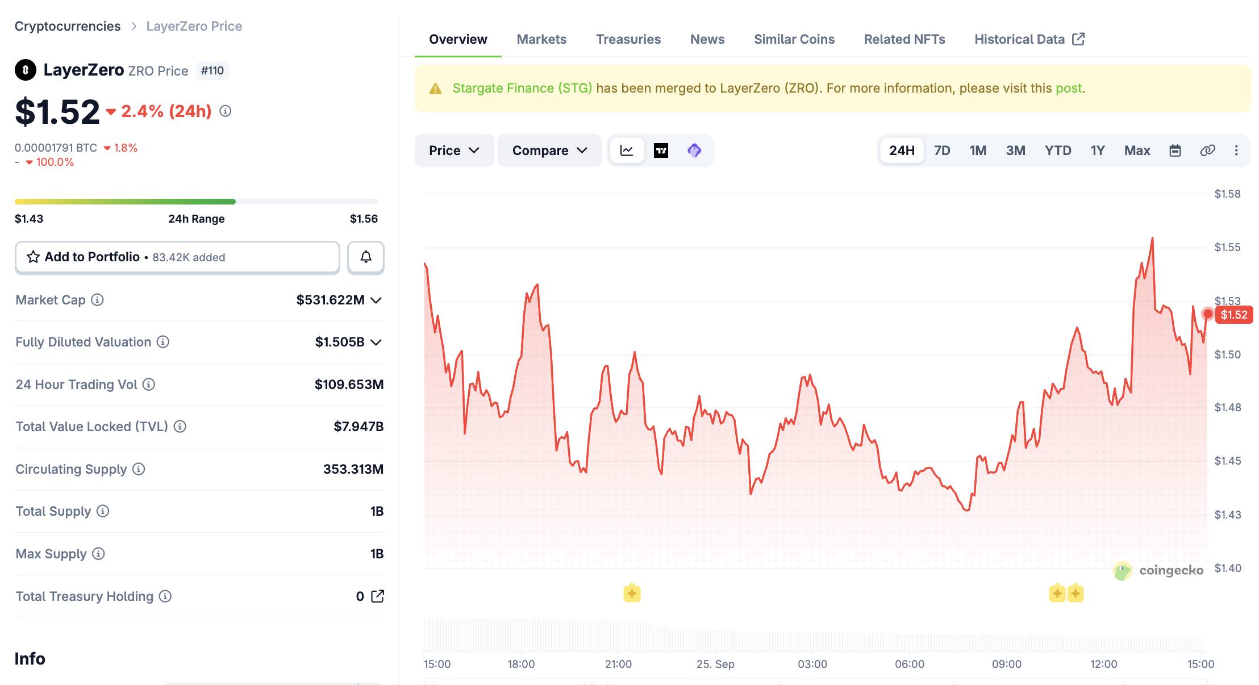Viewport: 1259px width, 685px height.
Task: Click the $7.947B TVL value
Action: pos(358,427)
